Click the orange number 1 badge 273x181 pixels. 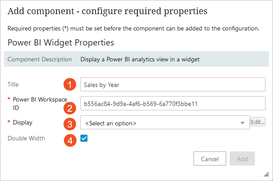(x=68, y=84)
